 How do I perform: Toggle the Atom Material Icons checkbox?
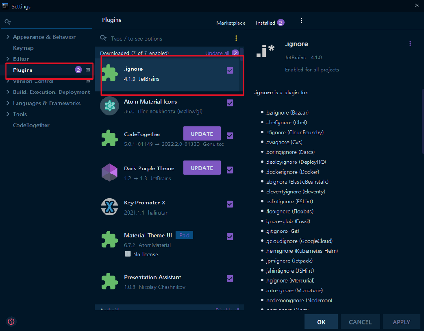(230, 103)
